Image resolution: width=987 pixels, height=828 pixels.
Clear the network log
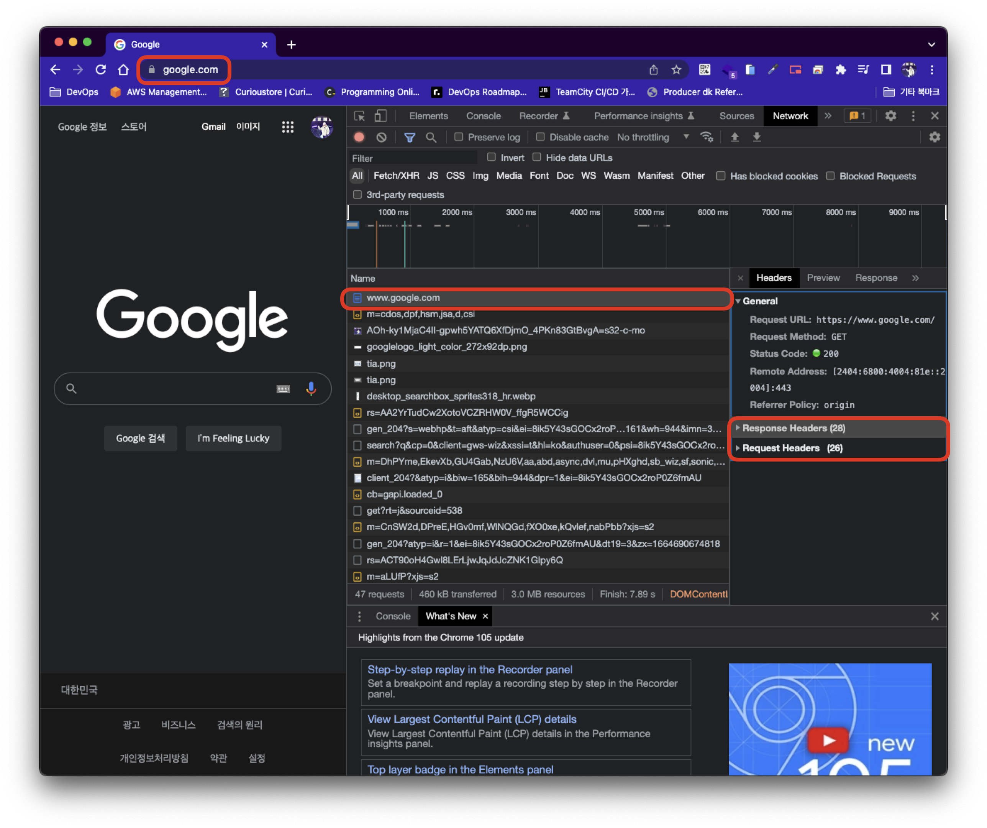381,137
